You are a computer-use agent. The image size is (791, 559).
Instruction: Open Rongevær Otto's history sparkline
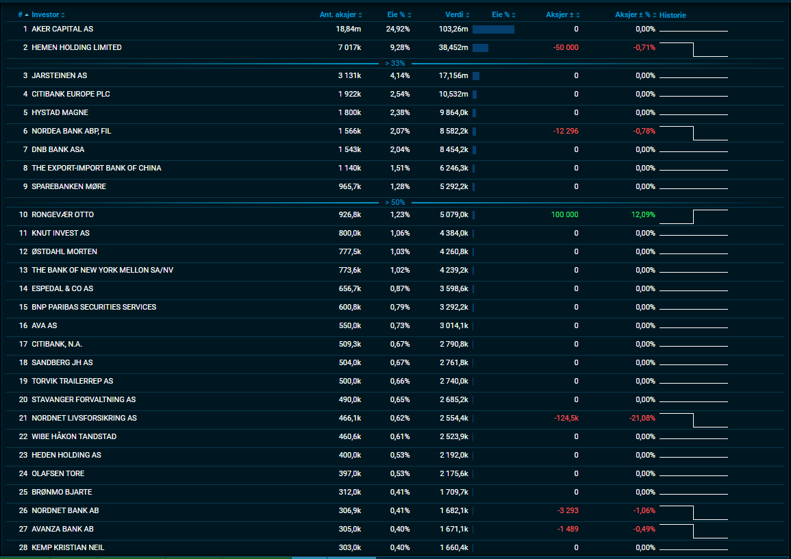[694, 216]
